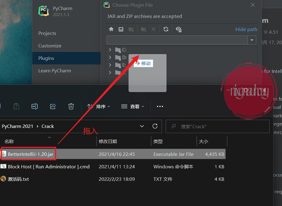Sort by the 大小 column header

pos(204,142)
